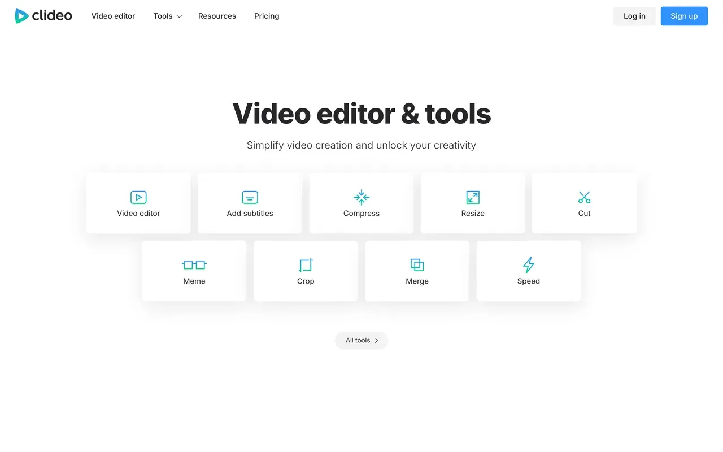Choose the Compress arrows icon

[x=361, y=197]
